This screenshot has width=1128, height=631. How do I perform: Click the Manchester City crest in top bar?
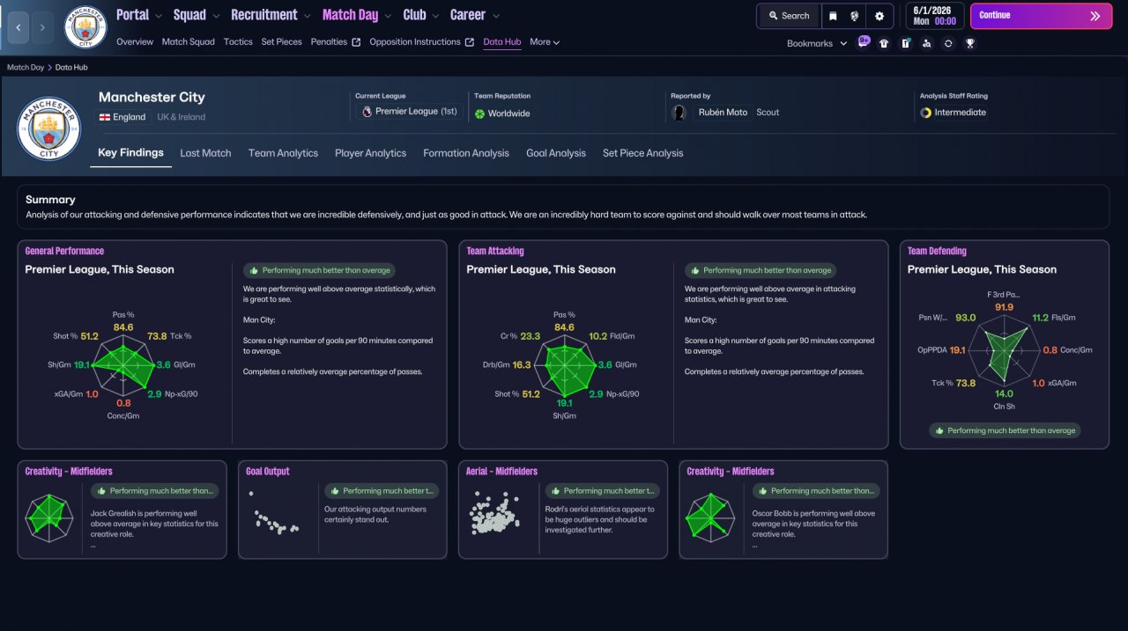[x=85, y=28]
